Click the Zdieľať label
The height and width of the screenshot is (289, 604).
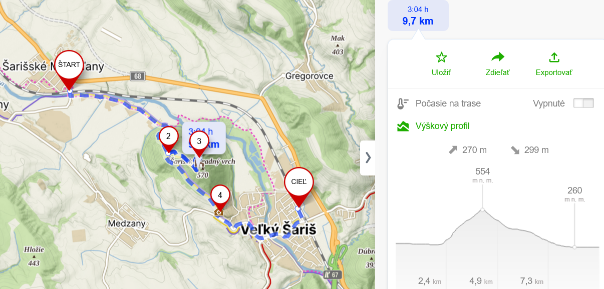(x=497, y=72)
